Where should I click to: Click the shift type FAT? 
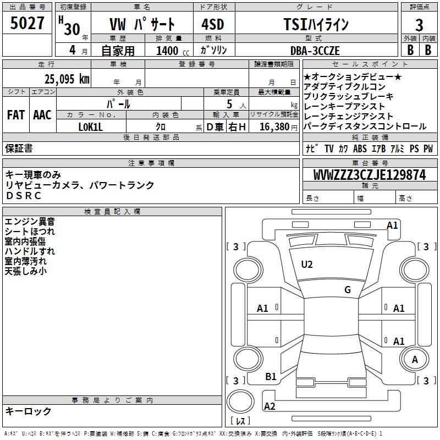(x=16, y=115)
